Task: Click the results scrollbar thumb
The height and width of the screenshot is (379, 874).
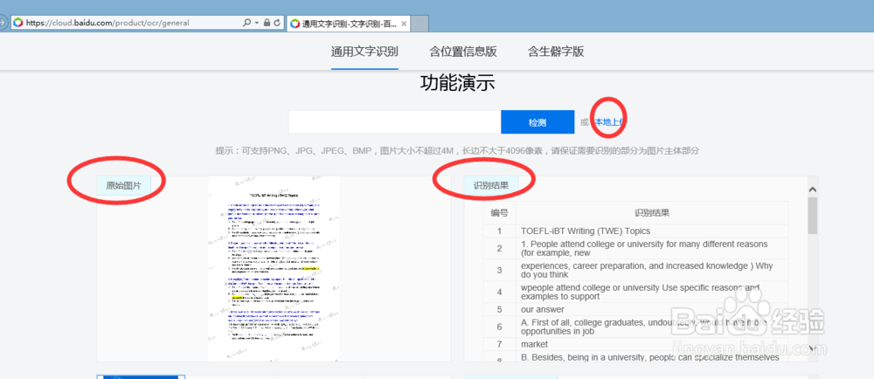Action: 813,216
